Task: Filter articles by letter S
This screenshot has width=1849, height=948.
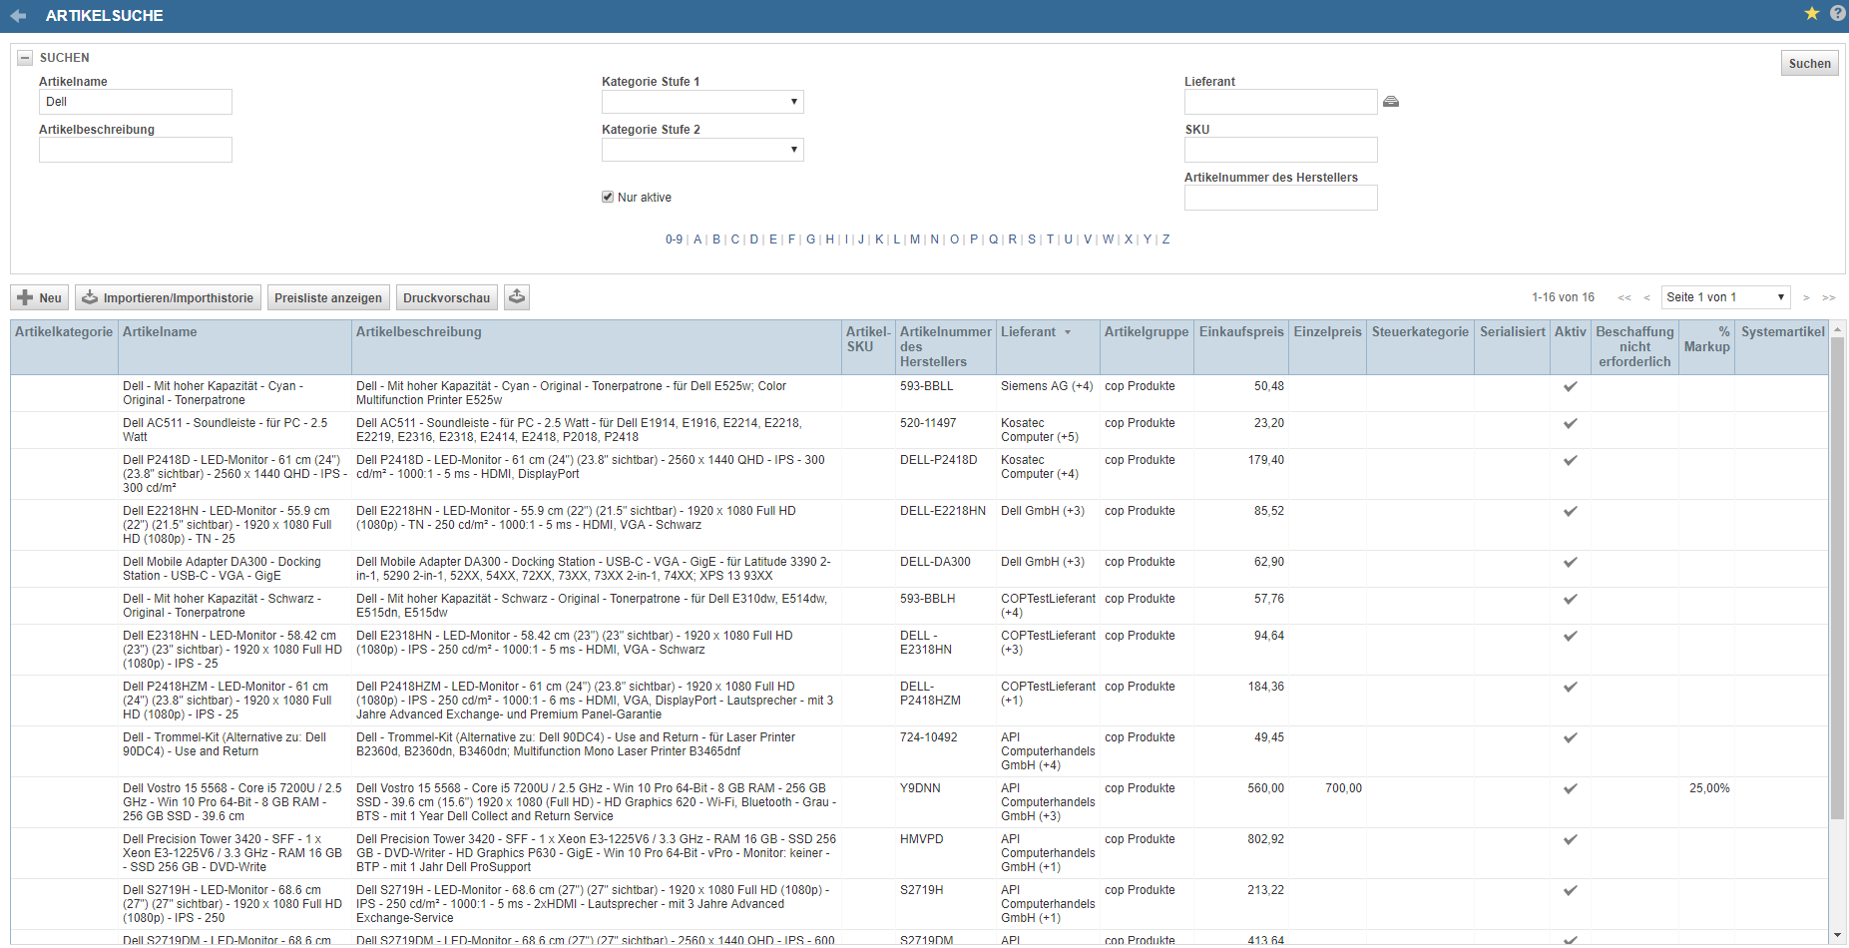Action: 1032,239
